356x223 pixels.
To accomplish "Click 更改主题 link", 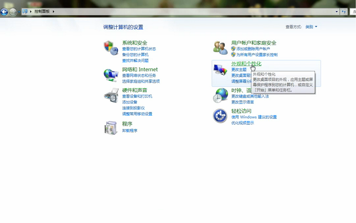I will click(239, 69).
